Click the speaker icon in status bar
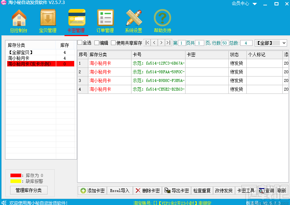The height and width of the screenshot is (205, 290). click(x=4, y=202)
